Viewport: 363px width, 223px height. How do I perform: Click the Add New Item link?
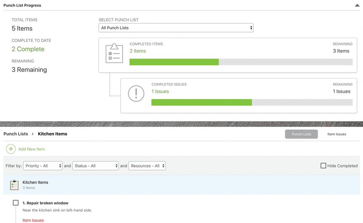click(x=31, y=149)
